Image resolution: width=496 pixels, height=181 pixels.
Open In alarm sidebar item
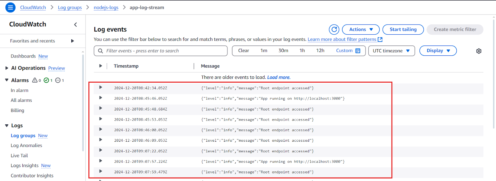[20, 90]
